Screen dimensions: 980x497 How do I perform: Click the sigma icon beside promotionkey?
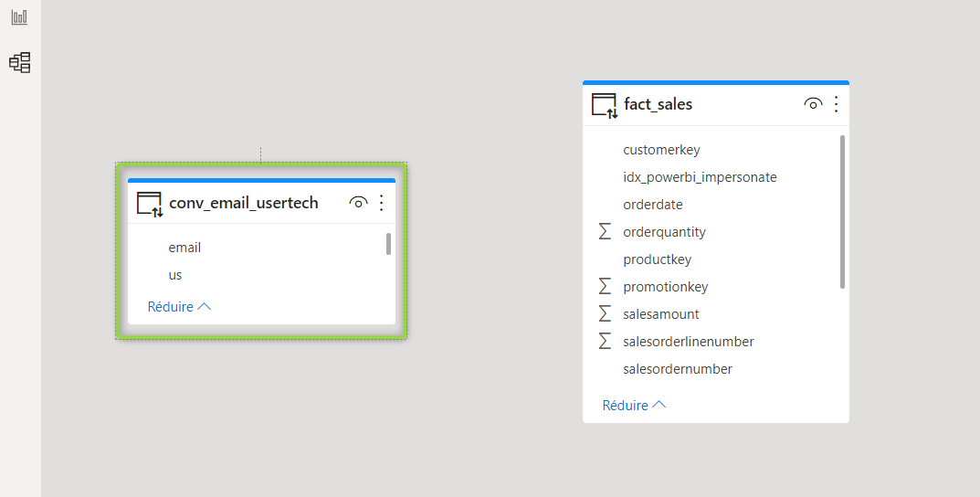coord(605,286)
